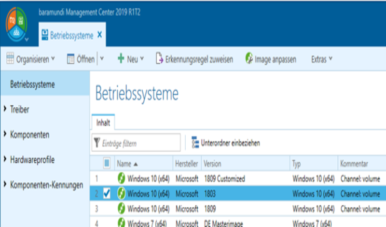This screenshot has width=386, height=227.
Task: Select Treiber in the sidebar
Action: (x=19, y=109)
